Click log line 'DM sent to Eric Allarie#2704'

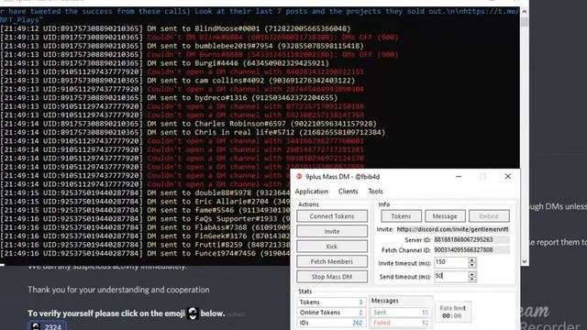[218, 202]
